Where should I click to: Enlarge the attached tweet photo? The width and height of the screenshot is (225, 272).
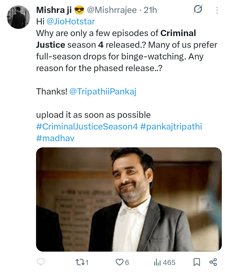pyautogui.click(x=129, y=199)
